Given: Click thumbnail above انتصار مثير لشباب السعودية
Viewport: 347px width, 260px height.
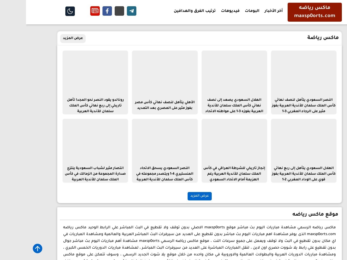Looking at the screenshot, I should (95, 141).
